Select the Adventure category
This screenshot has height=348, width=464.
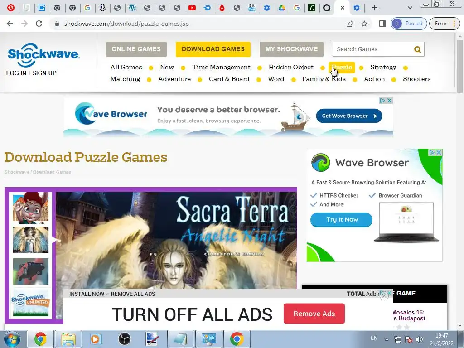click(x=174, y=79)
